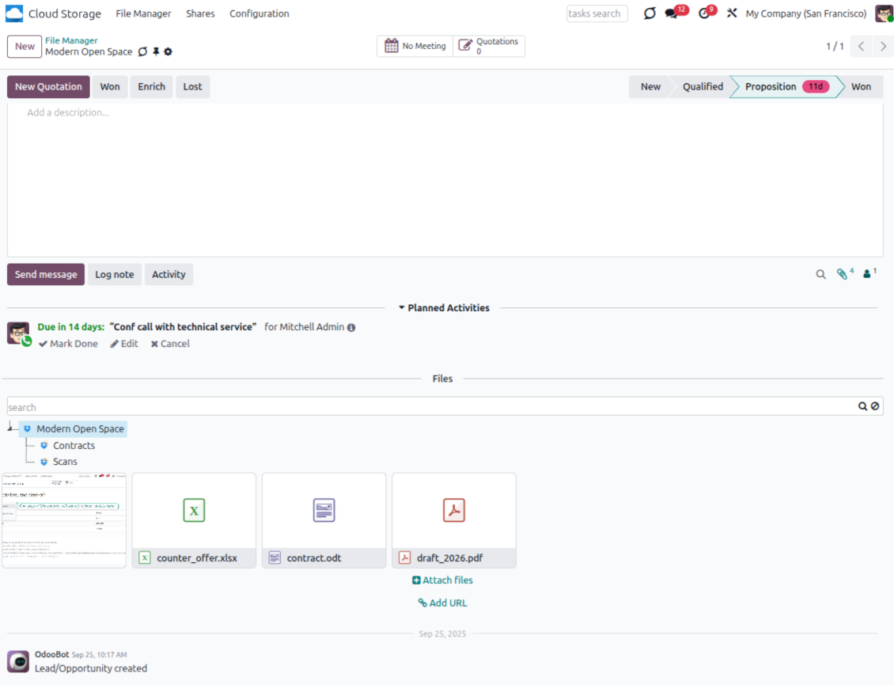Open the gear actions menu icon
Screen dimensions: 894x685
168,52
